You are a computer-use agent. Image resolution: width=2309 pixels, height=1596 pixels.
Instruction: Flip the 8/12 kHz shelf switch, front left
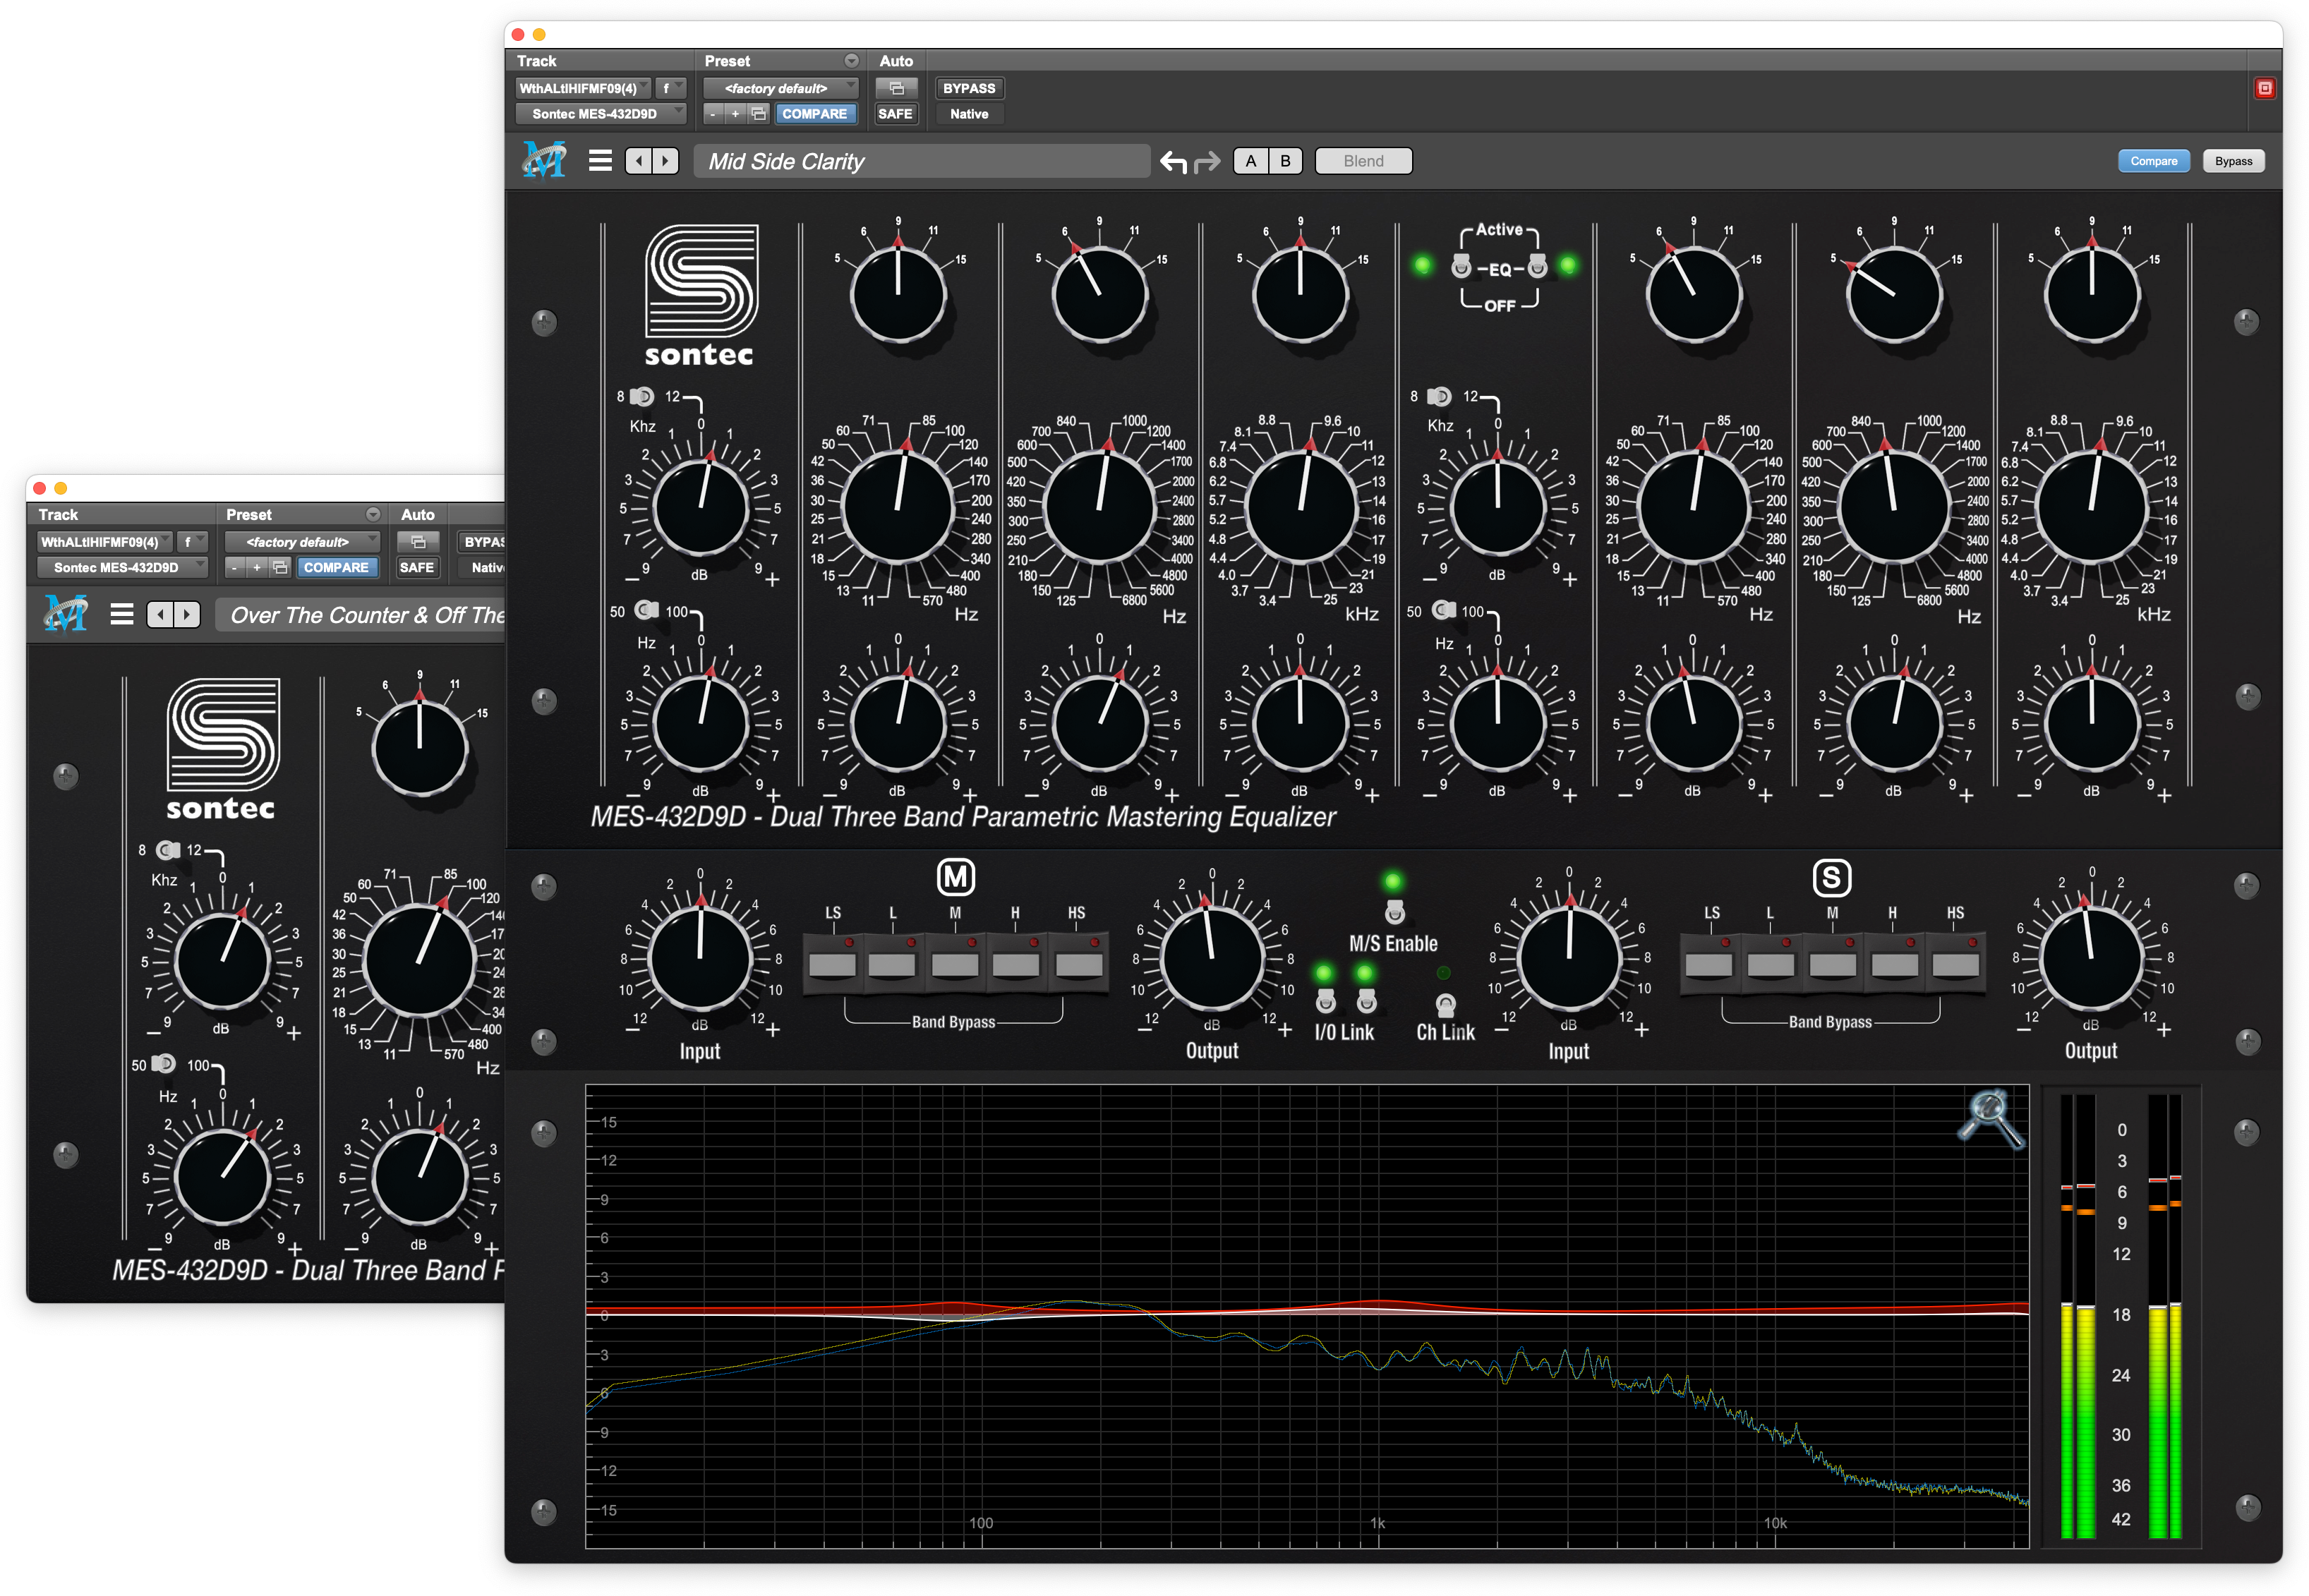(x=642, y=396)
